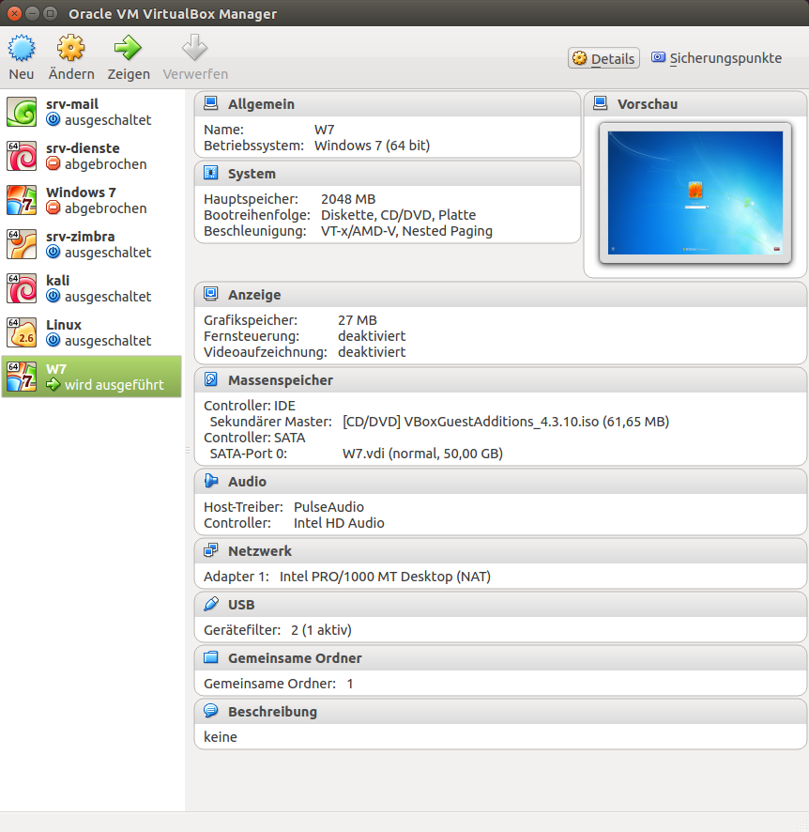Click 'VT-x/AMD-V, Nested Paging' text
Viewport: 809px width, 832px height.
pyautogui.click(x=406, y=231)
